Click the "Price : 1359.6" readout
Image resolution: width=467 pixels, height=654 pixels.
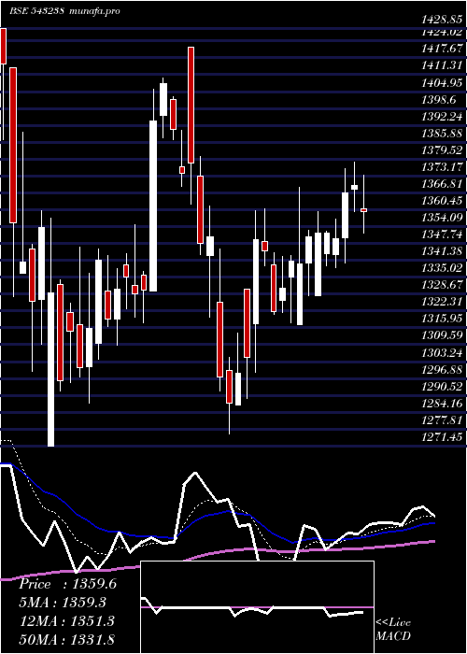67,584
